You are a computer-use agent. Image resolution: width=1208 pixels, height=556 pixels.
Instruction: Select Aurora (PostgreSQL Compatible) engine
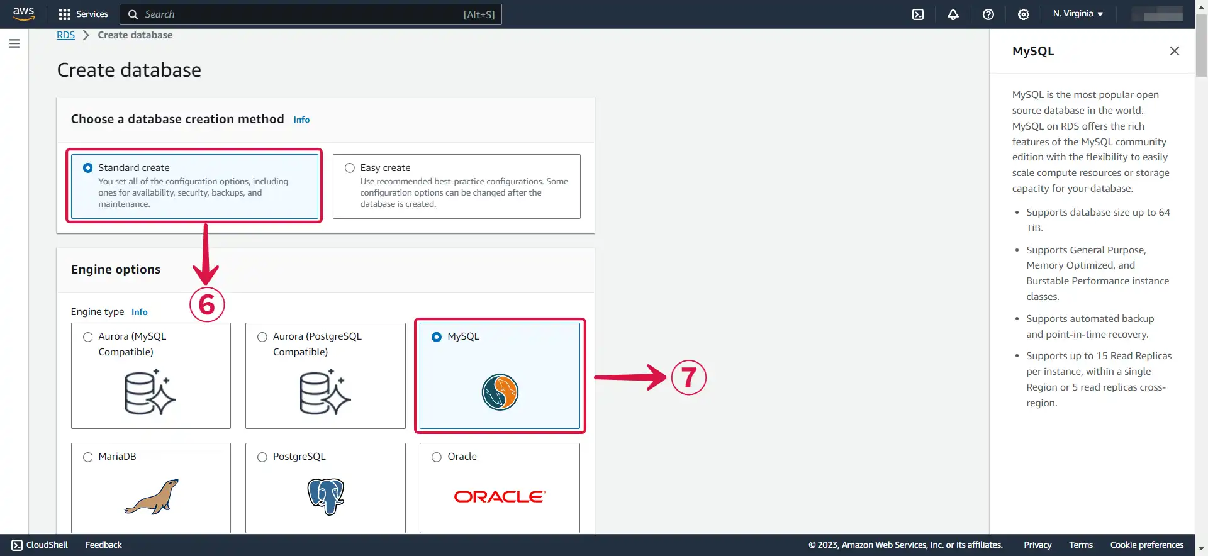[262, 337]
